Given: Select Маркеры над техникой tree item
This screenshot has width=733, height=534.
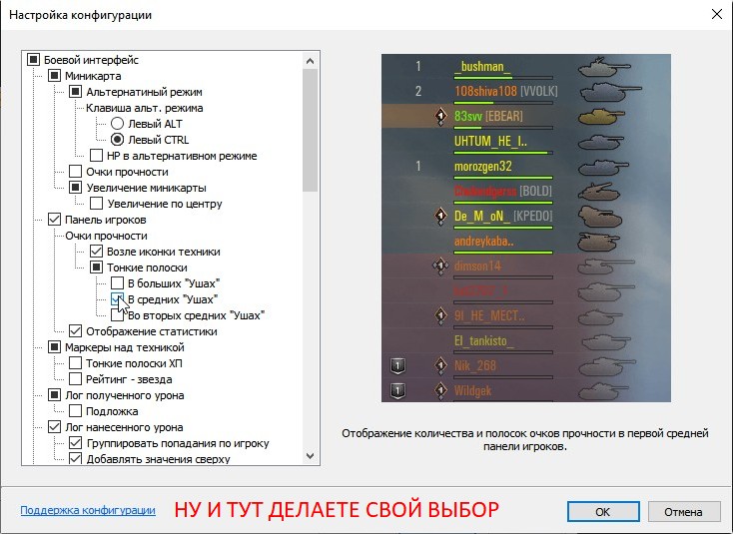Looking at the screenshot, I should point(124,347).
